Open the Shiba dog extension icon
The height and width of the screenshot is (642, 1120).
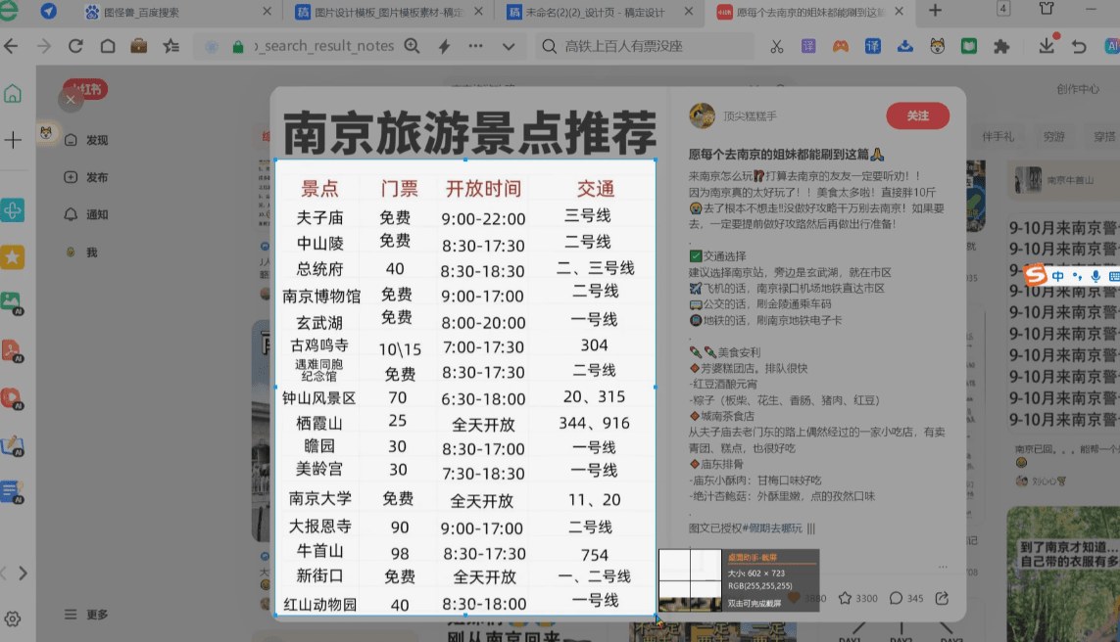pos(937,46)
